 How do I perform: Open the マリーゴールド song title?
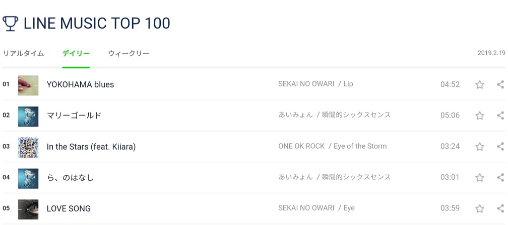click(x=74, y=116)
